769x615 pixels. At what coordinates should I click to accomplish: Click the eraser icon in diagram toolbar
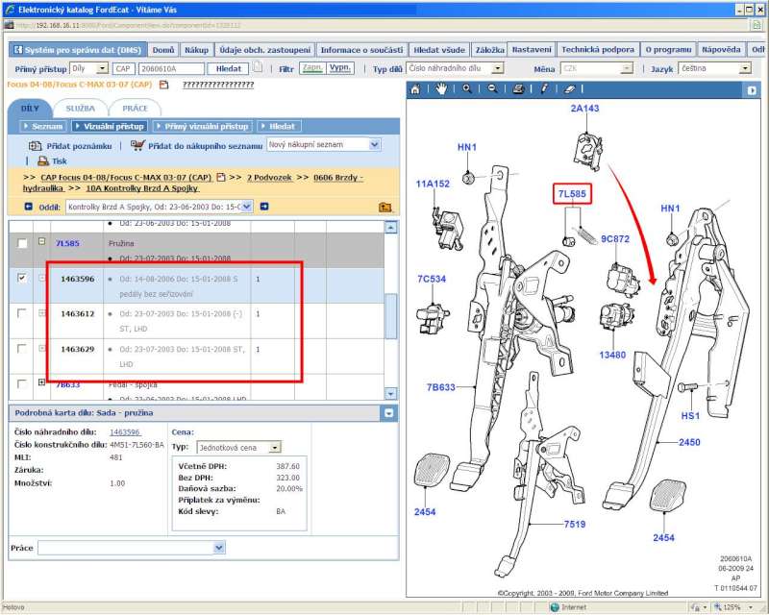click(568, 88)
